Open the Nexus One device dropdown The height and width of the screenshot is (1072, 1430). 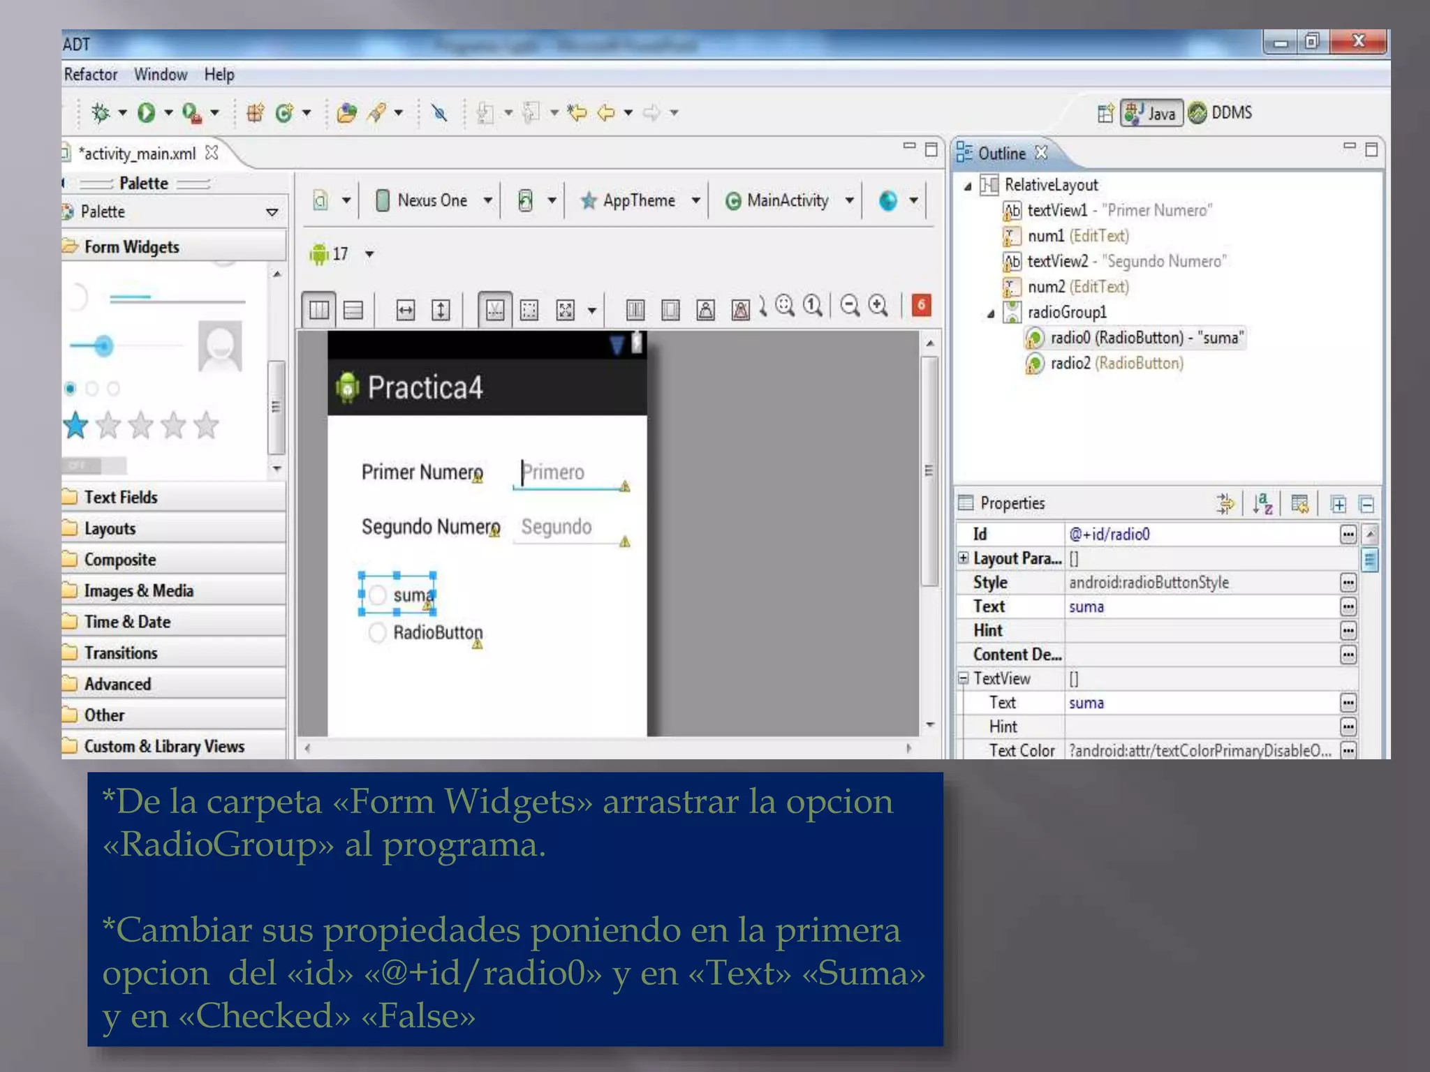pyautogui.click(x=487, y=200)
